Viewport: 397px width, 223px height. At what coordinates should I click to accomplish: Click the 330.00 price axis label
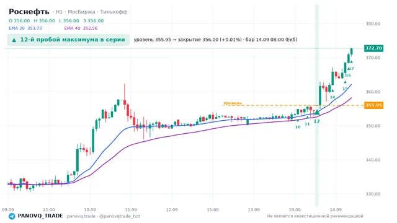(373, 194)
